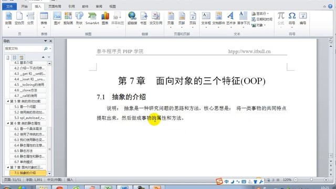Click in the search document (搜索文档) box
336x189 pixels.
(24, 49)
